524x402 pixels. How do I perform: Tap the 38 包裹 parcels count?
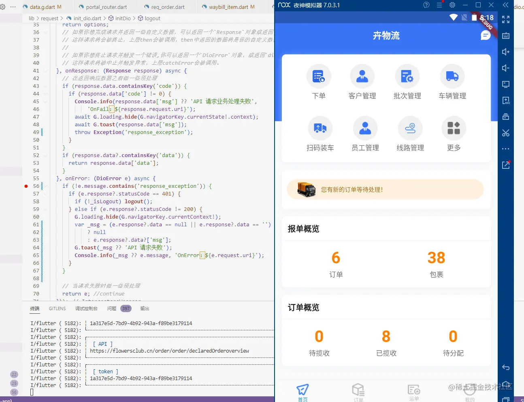tap(436, 264)
